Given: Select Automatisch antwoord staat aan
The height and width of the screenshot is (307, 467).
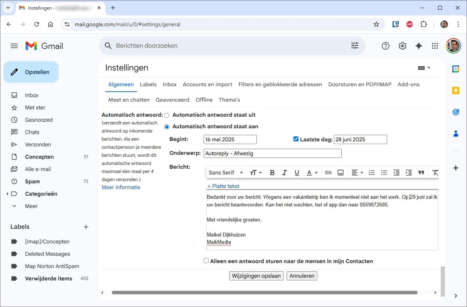Looking at the screenshot, I should pos(167,127).
